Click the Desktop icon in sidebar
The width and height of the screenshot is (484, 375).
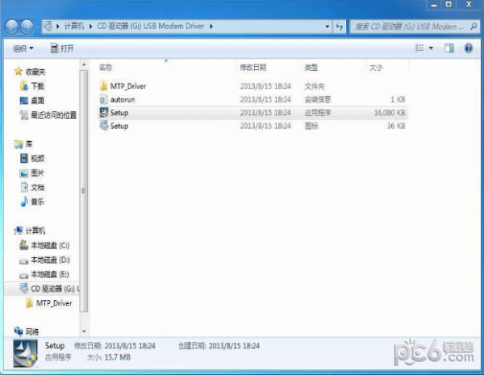[x=24, y=100]
